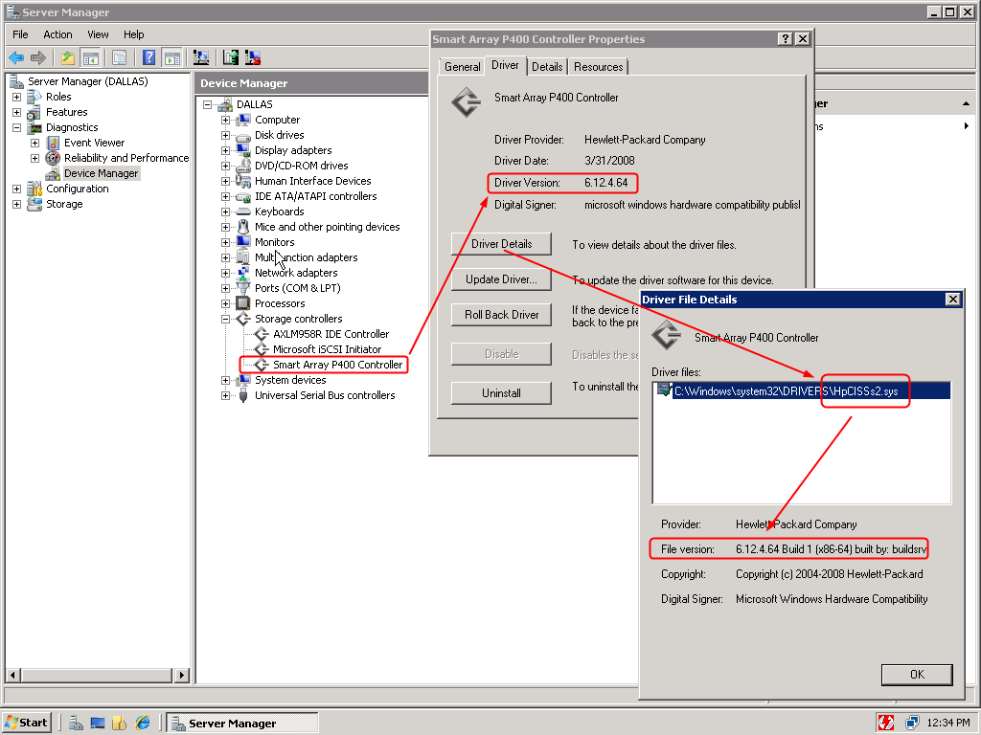
Task: Switch to the Details tab
Action: point(547,67)
